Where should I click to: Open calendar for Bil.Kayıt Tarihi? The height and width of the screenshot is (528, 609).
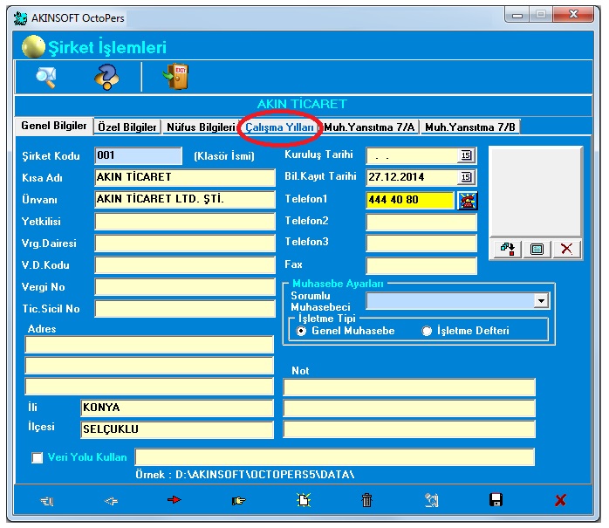[466, 177]
